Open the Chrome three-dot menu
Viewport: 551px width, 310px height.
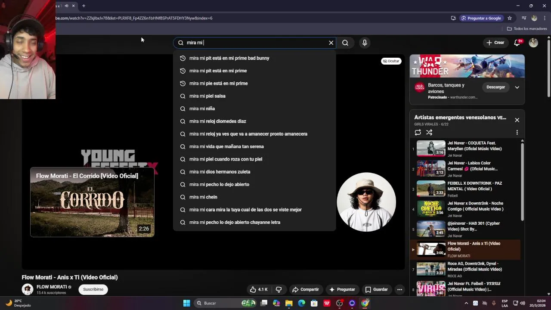click(x=545, y=18)
